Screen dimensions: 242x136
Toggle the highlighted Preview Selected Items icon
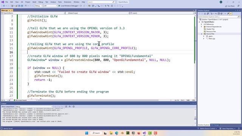pos(231,14)
